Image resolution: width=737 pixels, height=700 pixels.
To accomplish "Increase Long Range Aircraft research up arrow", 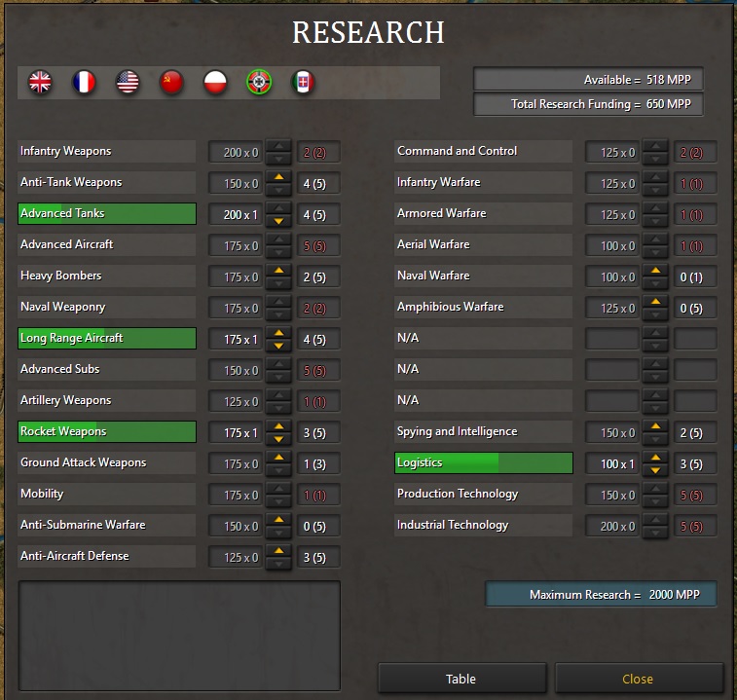I will click(x=278, y=333).
